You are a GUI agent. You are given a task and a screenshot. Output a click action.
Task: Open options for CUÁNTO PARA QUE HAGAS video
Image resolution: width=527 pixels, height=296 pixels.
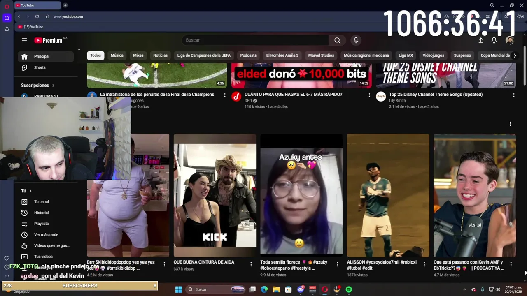tap(369, 95)
